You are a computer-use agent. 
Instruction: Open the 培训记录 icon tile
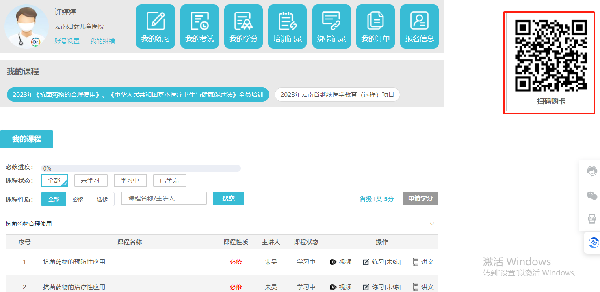(288, 27)
